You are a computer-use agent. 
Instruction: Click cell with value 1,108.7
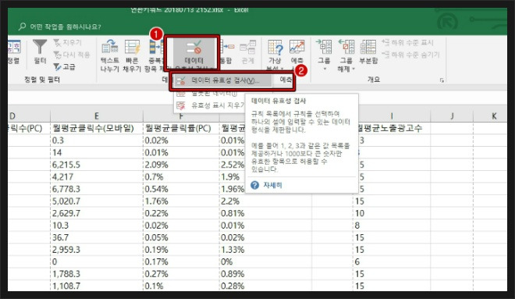pos(97,286)
